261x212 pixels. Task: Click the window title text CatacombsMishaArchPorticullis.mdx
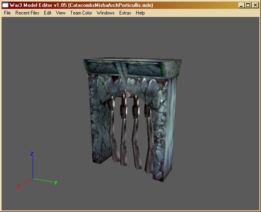coord(110,5)
